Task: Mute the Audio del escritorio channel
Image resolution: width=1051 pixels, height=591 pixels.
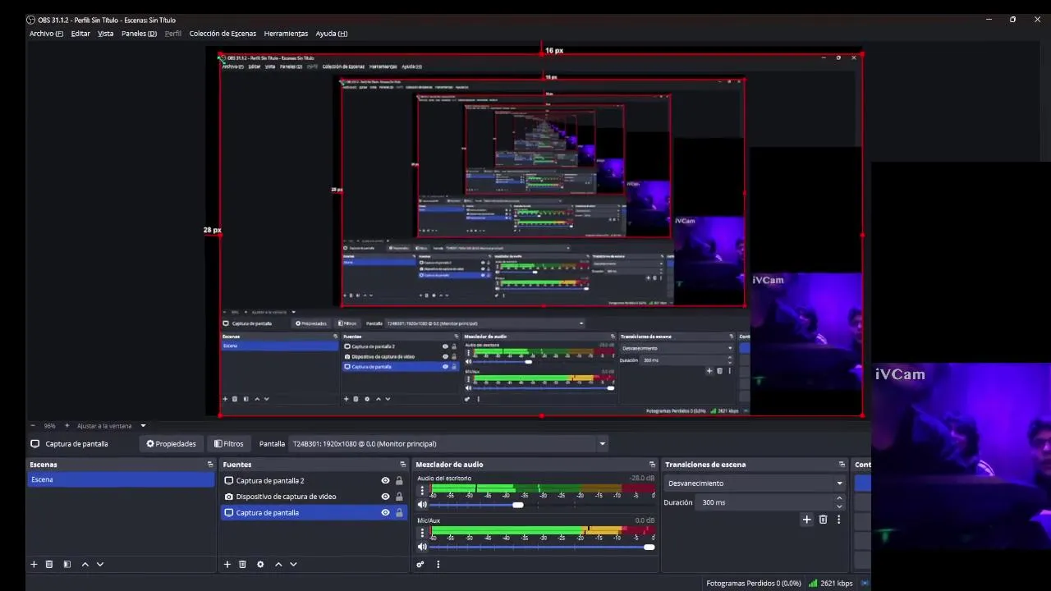Action: (x=422, y=505)
